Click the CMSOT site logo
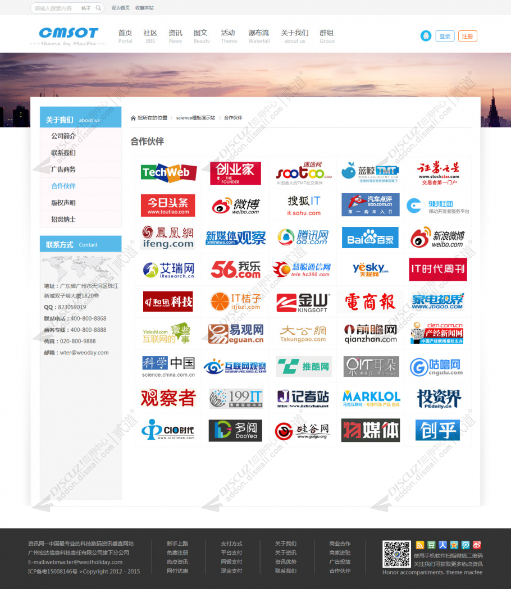The width and height of the screenshot is (511, 589). (x=69, y=36)
